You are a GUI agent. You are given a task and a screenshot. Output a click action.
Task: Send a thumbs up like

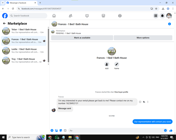click(x=171, y=131)
